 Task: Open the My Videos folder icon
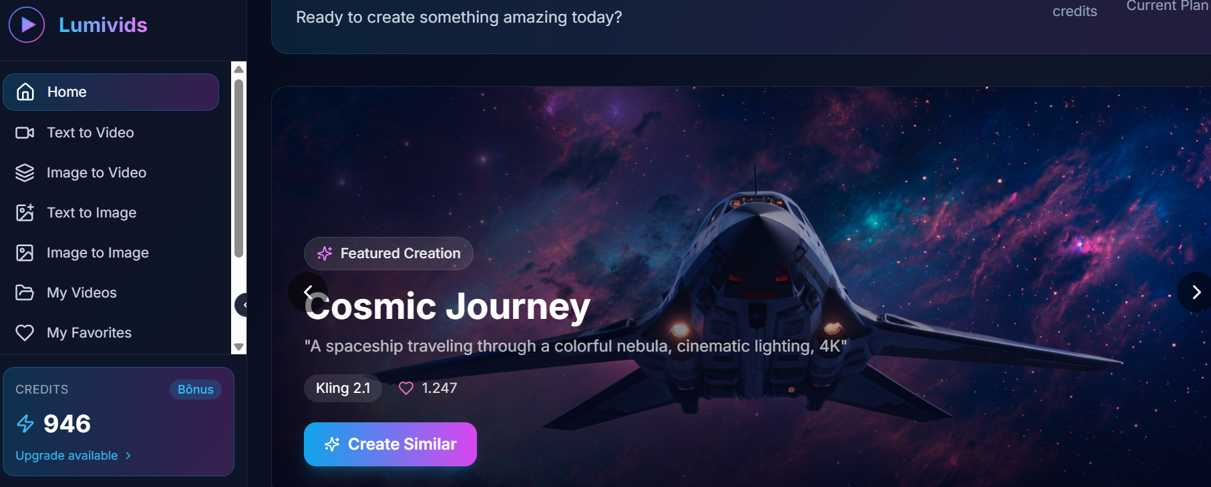point(25,293)
